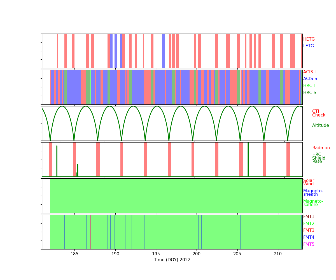The image size is (336, 280).
Task: Click the red CTI Check label
Action: coord(319,113)
